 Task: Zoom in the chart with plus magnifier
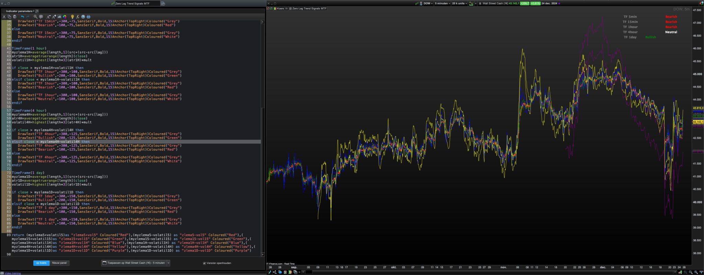click(696, 272)
